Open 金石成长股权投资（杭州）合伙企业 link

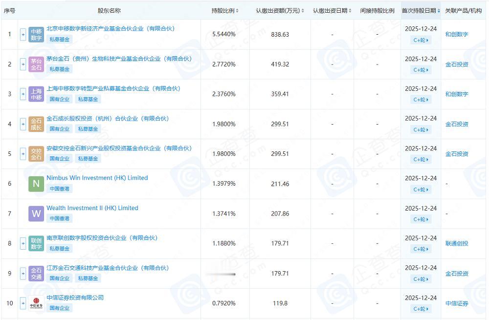point(108,118)
